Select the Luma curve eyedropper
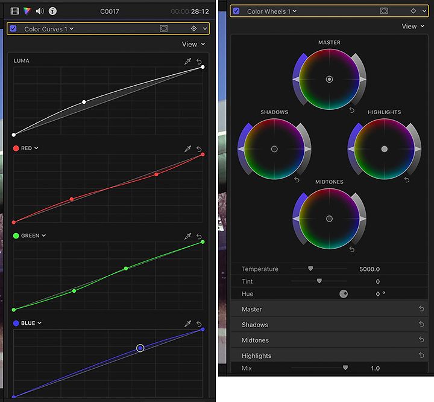 187,62
